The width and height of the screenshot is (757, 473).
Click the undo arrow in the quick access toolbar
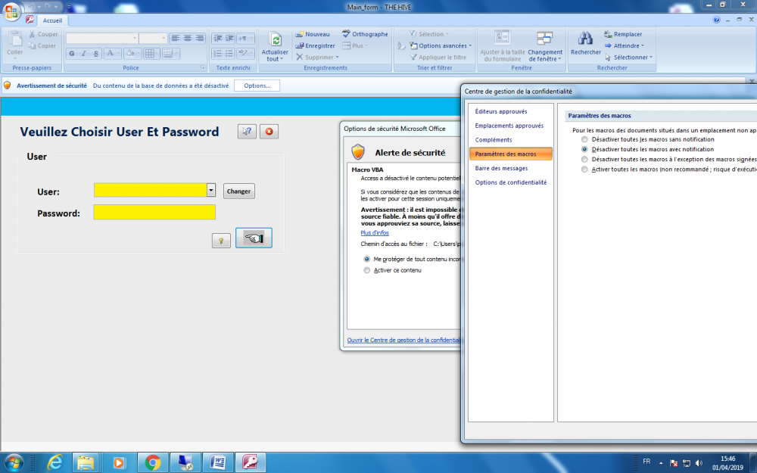(x=32, y=7)
